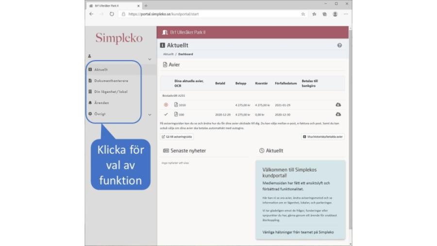Screen dimensions: 437x246
Task: Open the browser favorites list icon
Action: click(314, 14)
